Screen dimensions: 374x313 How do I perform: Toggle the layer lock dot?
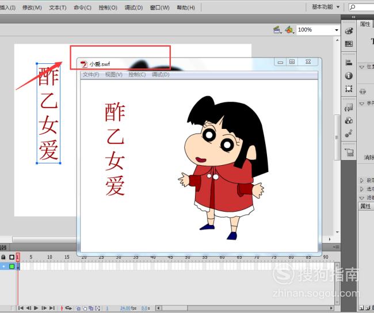[3, 266]
